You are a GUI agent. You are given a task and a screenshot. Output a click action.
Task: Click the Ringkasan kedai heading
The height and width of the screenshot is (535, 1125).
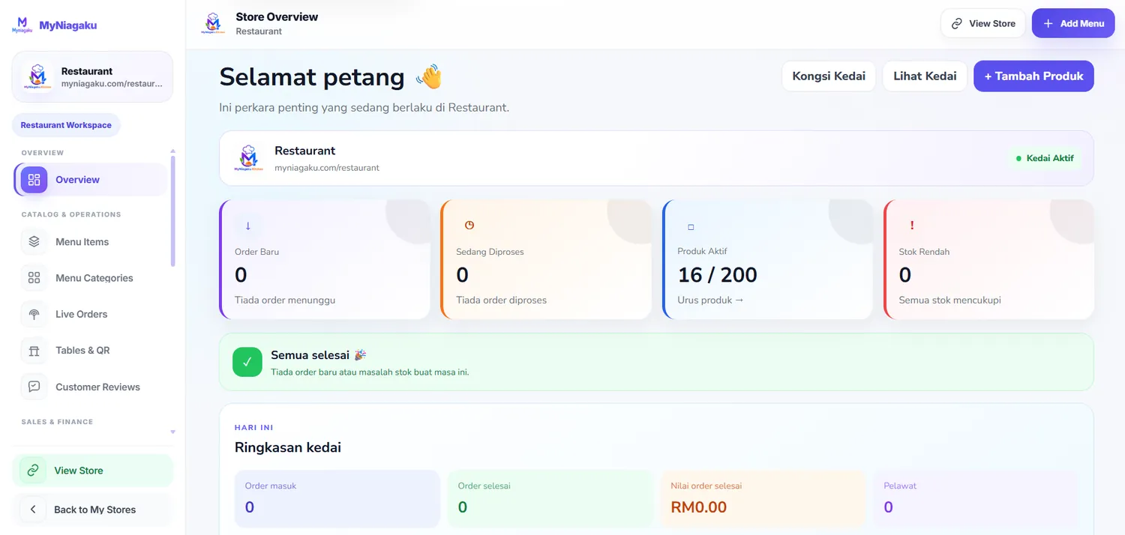coord(288,447)
